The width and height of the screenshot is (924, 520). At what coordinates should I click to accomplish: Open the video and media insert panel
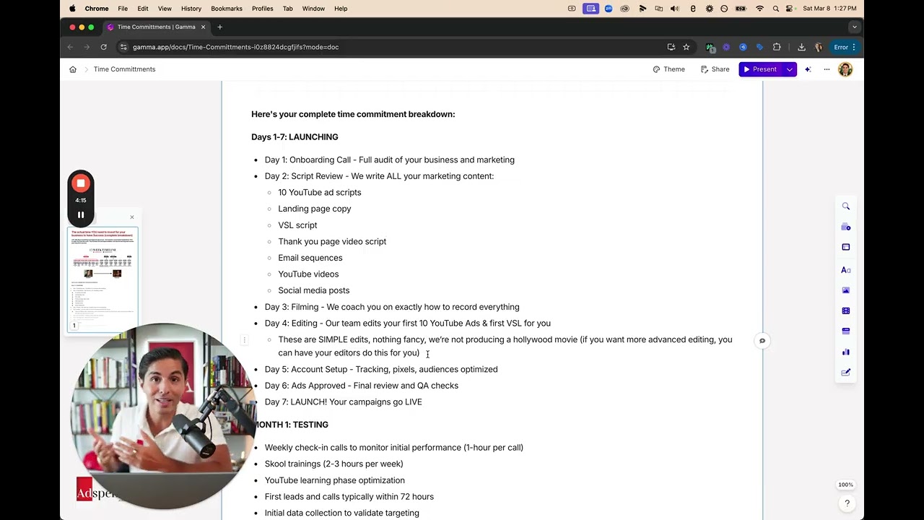coord(846,311)
